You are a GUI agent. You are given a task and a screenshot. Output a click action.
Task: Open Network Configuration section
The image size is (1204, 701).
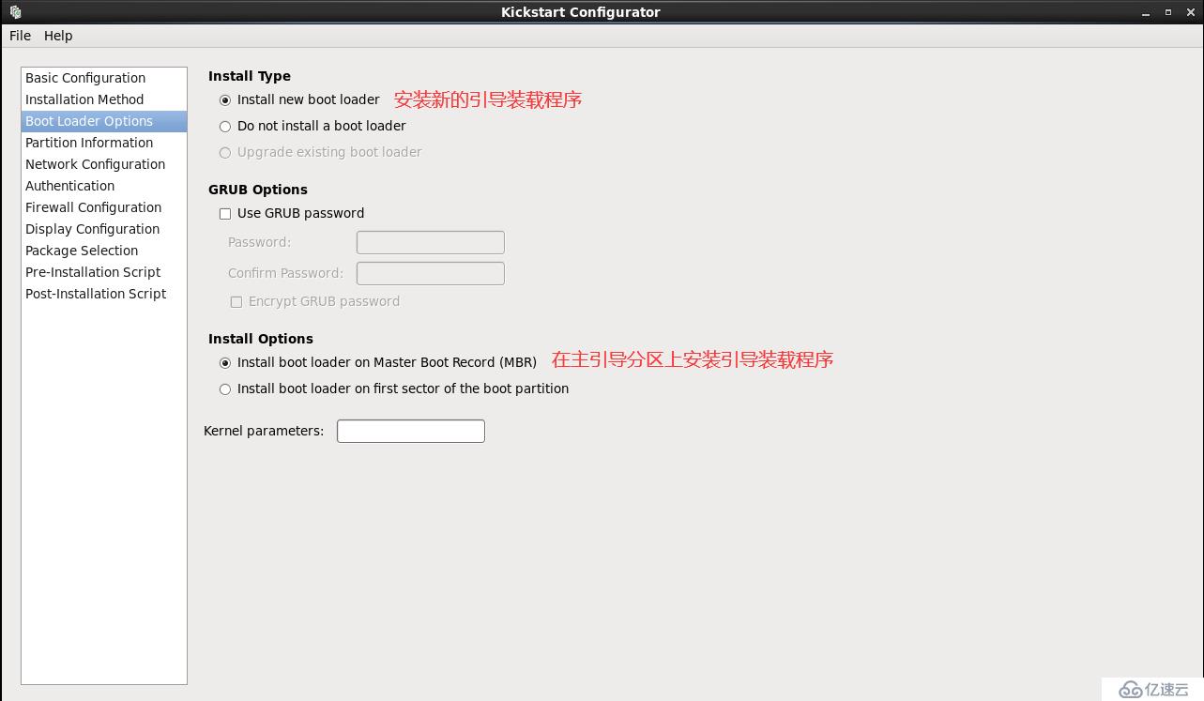click(104, 164)
